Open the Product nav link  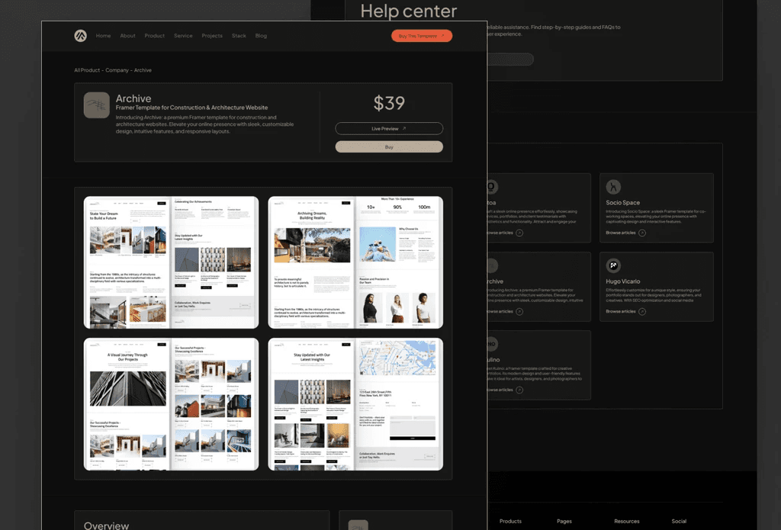coord(154,36)
